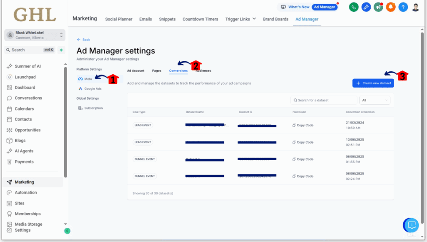Open the user profile avatar
Image resolution: width=427 pixels, height=242 pixels.
[415, 7]
